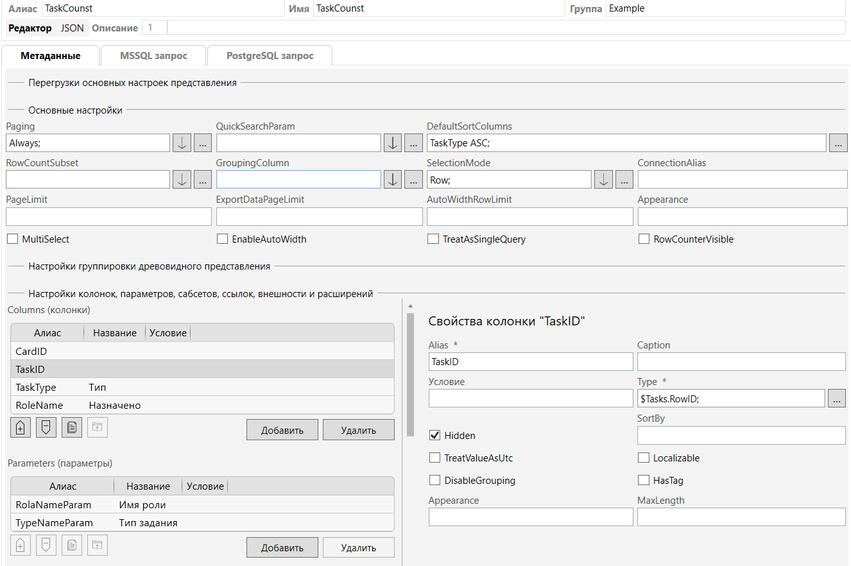Enable the MultiSelect checkbox
851x566 pixels.
(12, 239)
